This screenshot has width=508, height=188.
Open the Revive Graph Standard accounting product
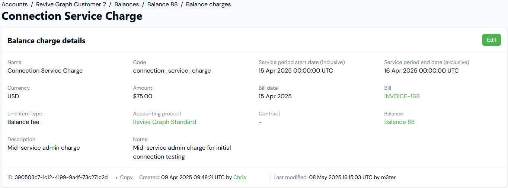pyautogui.click(x=164, y=122)
